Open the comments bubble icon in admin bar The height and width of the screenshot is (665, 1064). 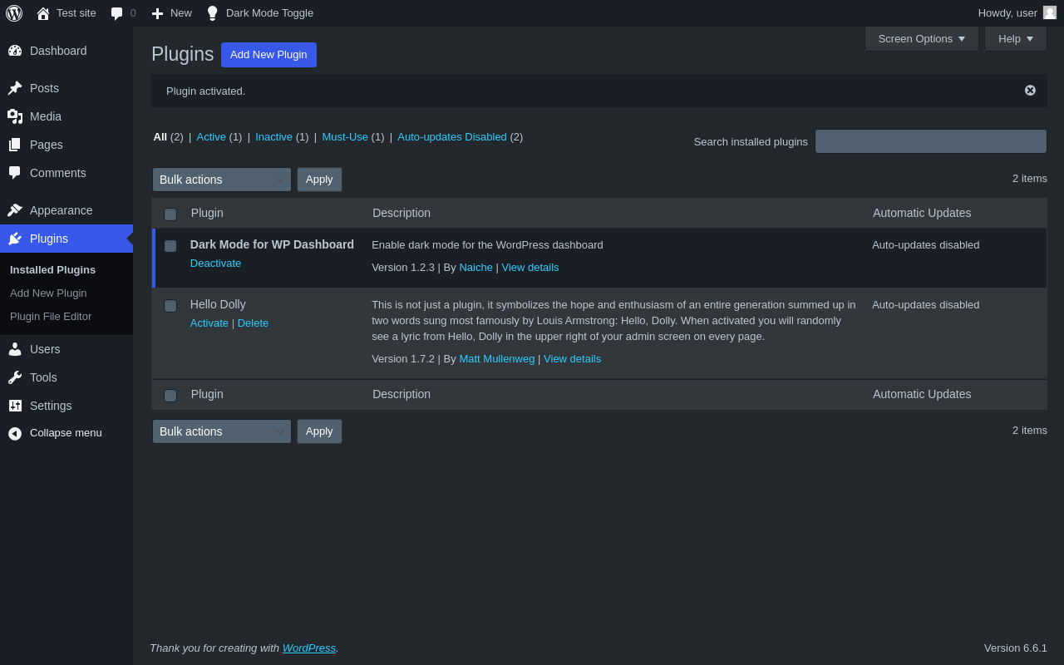pos(117,13)
